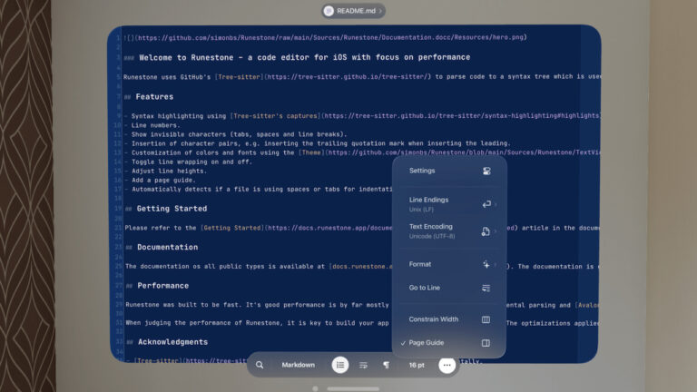Viewport: 697px width, 392px height.
Task: Click the Features heading
Action: 154,97
